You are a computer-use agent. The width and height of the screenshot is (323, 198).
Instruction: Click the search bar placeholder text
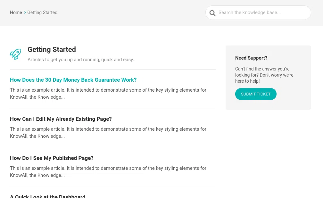pyautogui.click(x=249, y=12)
